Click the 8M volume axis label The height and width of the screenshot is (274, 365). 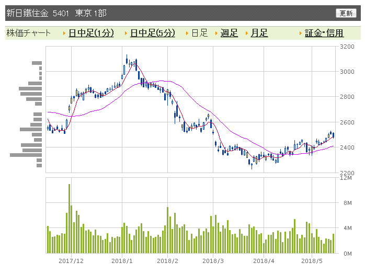pyautogui.click(x=348, y=203)
